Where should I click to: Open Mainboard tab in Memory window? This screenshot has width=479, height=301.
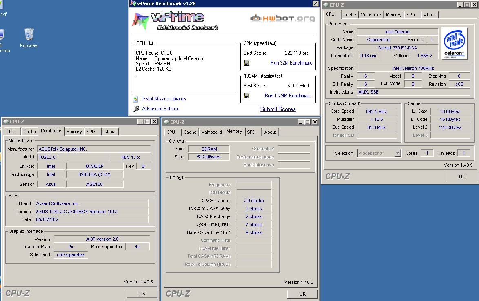(x=211, y=132)
